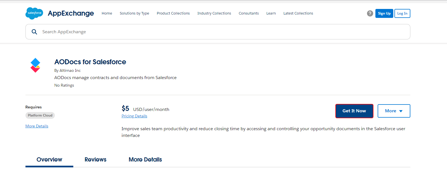Switch to the More Details tab

tap(145, 160)
